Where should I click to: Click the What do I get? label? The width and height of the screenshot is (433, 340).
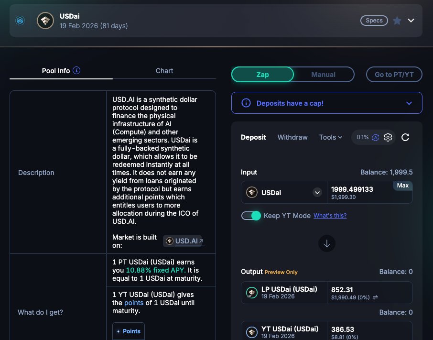(x=40, y=312)
